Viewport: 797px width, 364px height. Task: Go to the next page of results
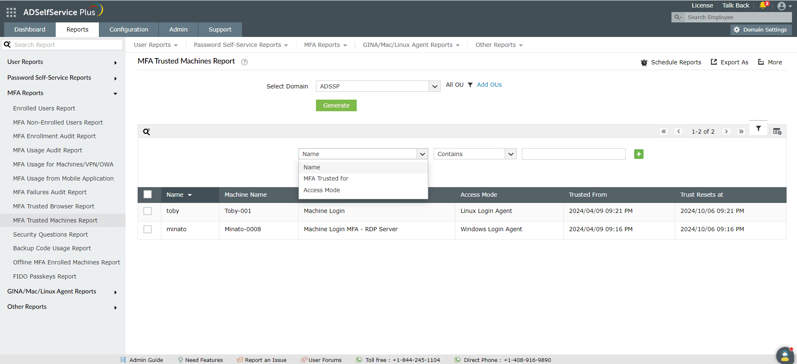pos(726,132)
